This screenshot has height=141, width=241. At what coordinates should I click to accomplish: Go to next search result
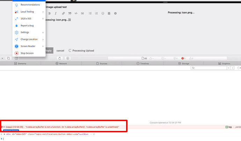[232, 68]
